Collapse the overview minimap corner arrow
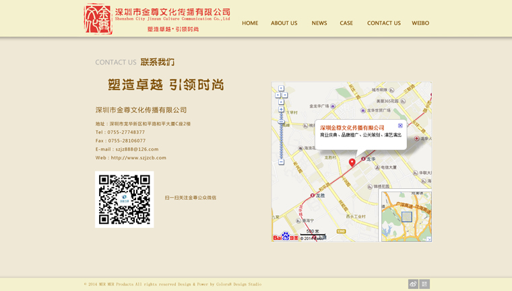Viewport: 512px width, 291px height. pyautogui.click(x=429, y=239)
